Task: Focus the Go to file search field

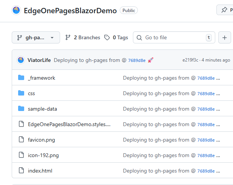Action: point(174,37)
